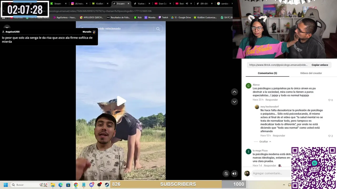Mute the Best YouTube tab's audio icon
The width and height of the screenshot is (337, 189).
[187, 4]
